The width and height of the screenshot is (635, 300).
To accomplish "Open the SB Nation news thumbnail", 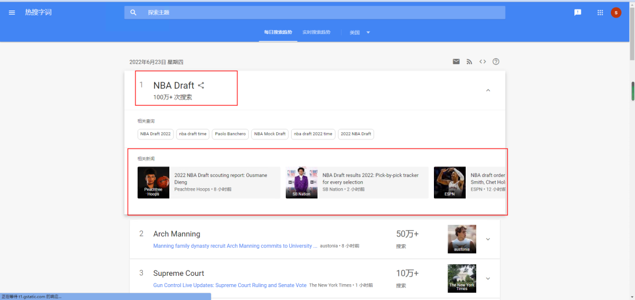I will 301,182.
